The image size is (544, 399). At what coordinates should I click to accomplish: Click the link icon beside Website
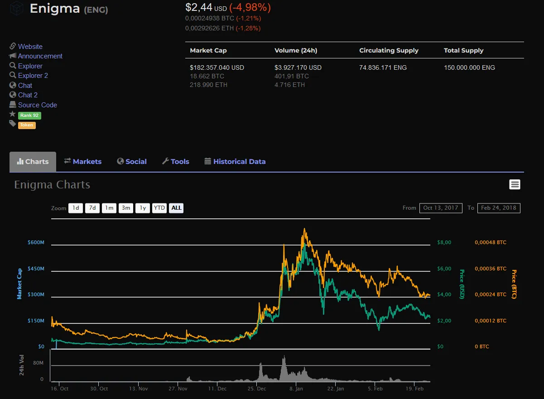pos(13,46)
